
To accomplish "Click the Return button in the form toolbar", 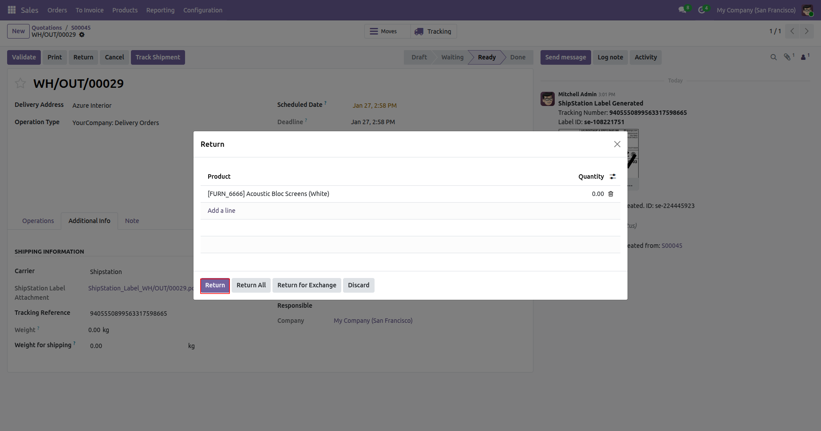I will [x=83, y=57].
